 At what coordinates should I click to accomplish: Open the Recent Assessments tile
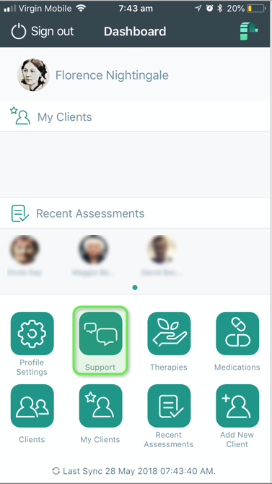[169, 406]
